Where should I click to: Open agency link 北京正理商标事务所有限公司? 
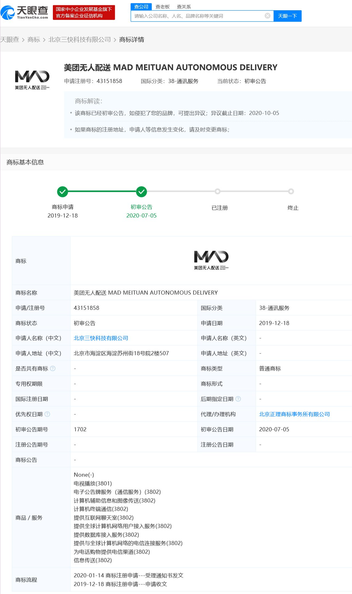tap(294, 414)
